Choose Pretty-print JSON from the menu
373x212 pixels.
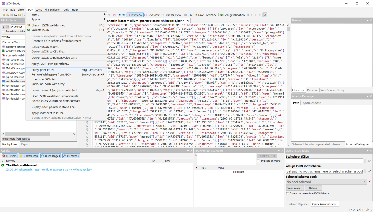point(42,70)
